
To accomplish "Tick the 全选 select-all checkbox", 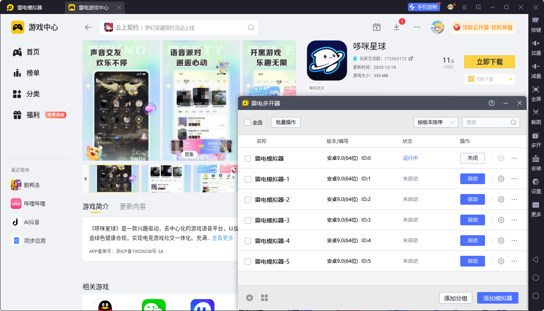I will point(247,122).
